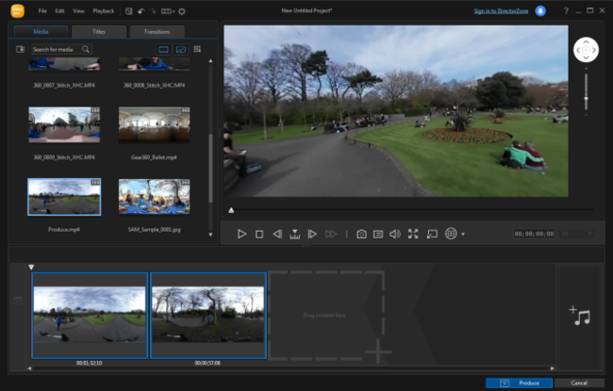Open the Playback menu
This screenshot has height=391, width=613.
(104, 11)
